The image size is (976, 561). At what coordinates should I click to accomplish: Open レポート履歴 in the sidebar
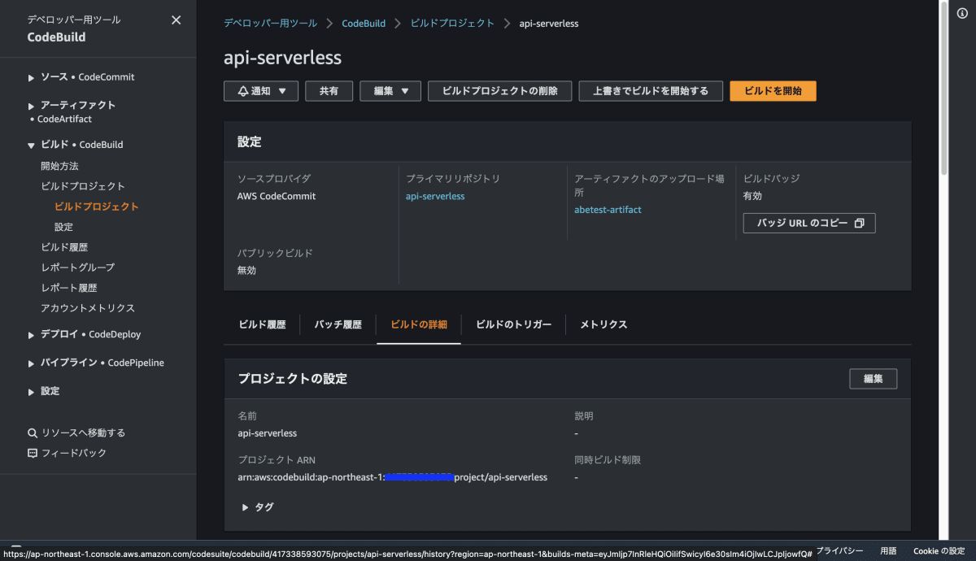68,288
